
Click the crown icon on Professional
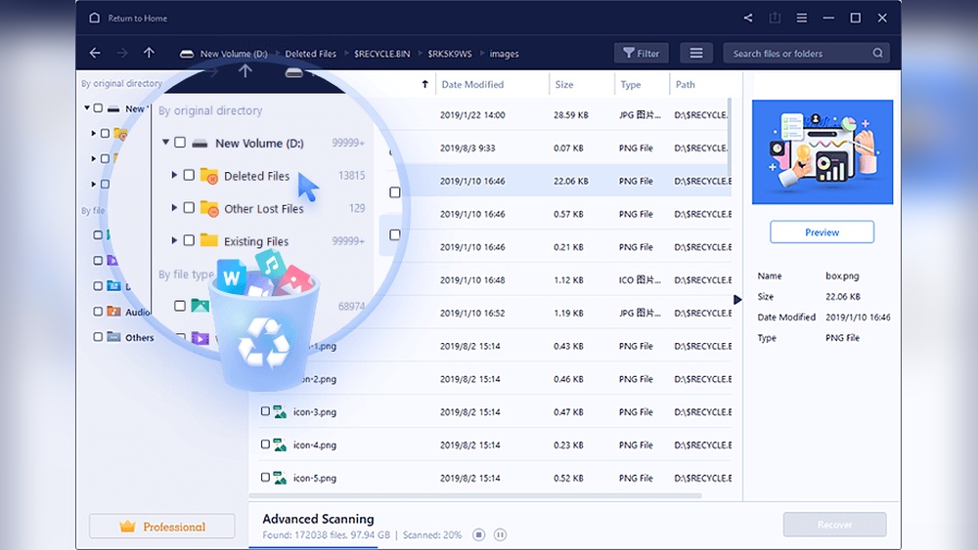(127, 527)
